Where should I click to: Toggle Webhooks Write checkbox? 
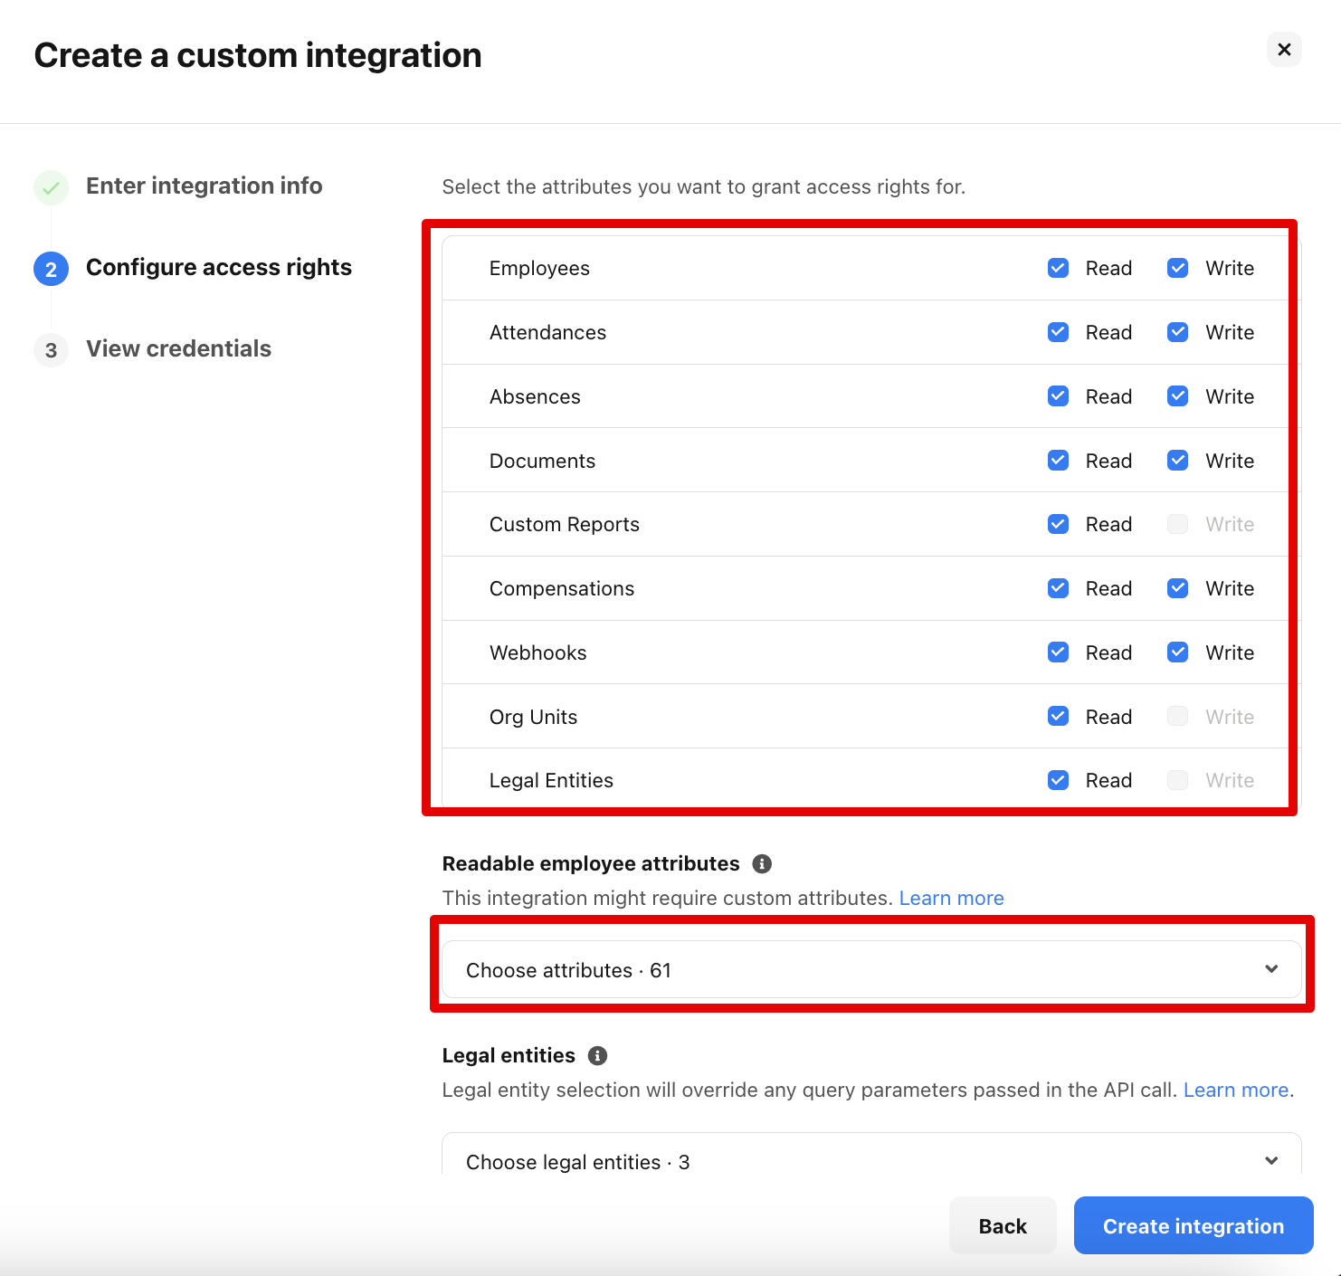[x=1177, y=652]
